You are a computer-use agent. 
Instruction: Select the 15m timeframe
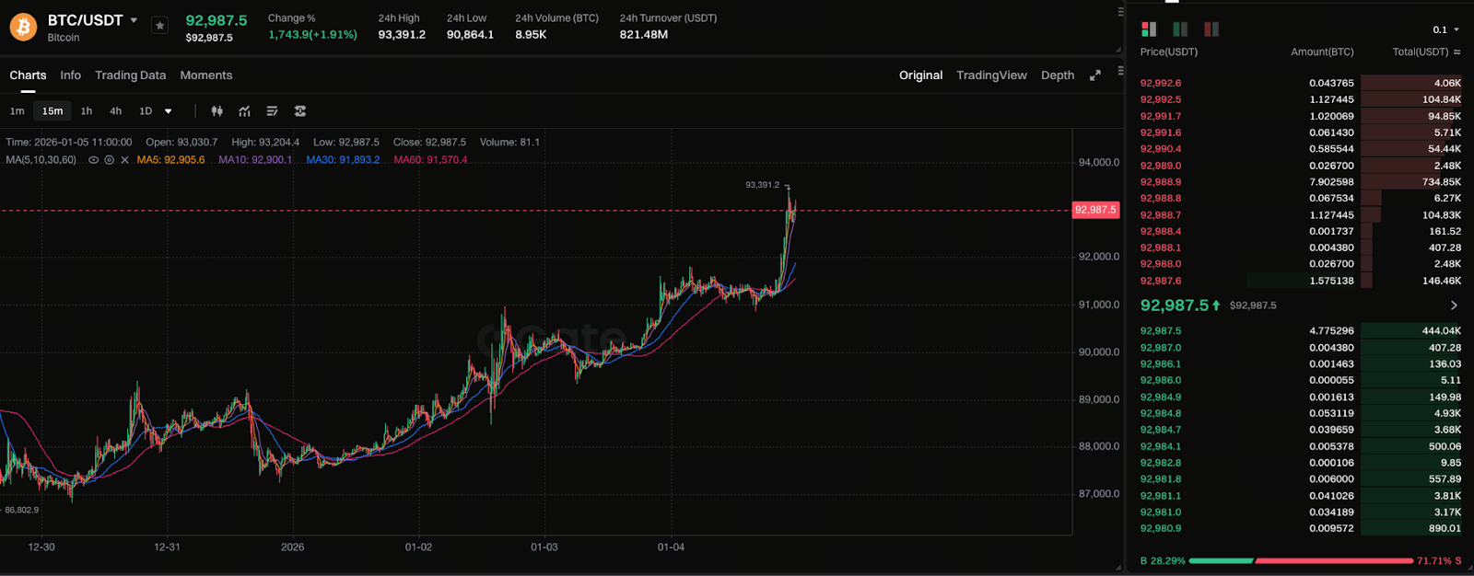(x=53, y=111)
